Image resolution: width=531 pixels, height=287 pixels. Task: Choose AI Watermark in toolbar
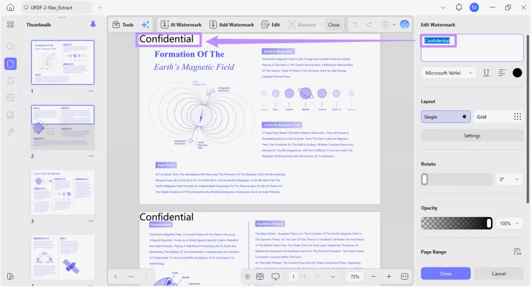[181, 24]
